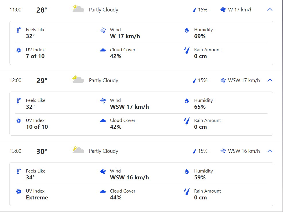Click the Cloud Cover cloud icon at 13:00
This screenshot has height=212, width=283.
coord(103,191)
